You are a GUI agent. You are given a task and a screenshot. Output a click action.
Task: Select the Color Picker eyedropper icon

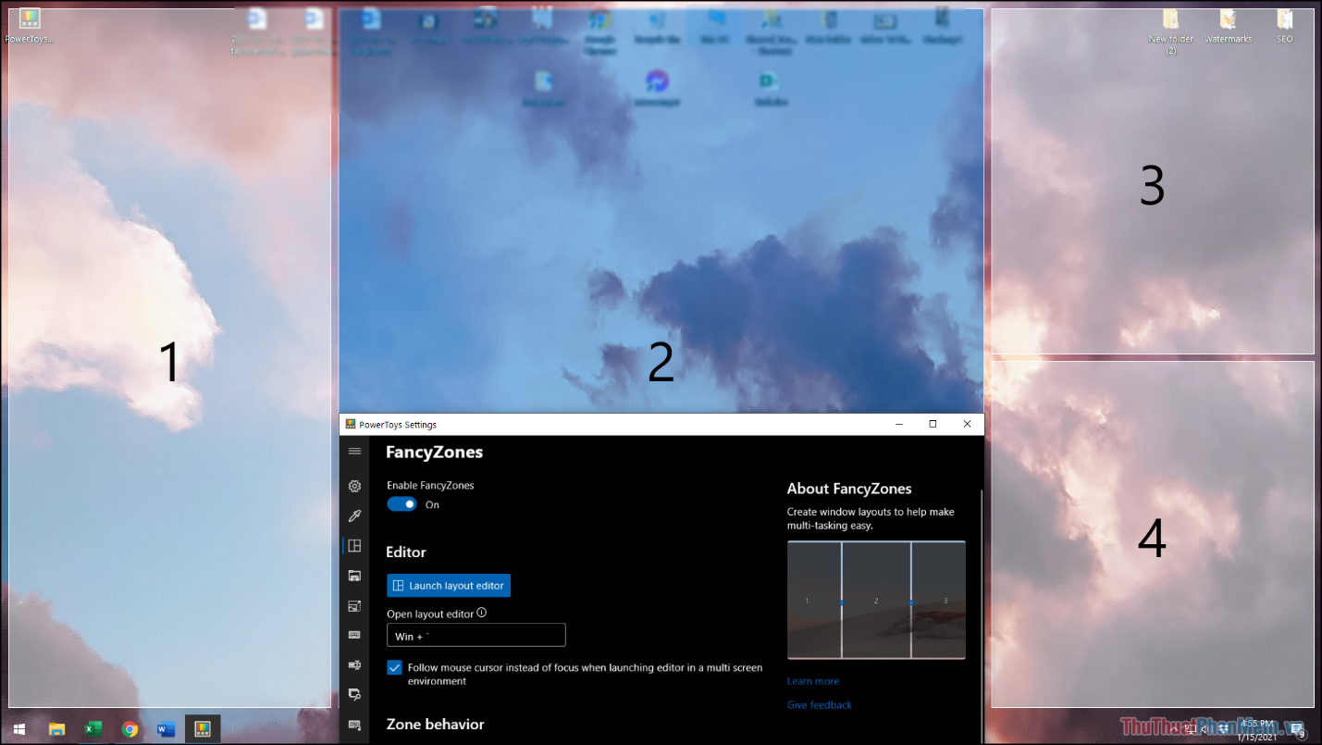coord(354,515)
